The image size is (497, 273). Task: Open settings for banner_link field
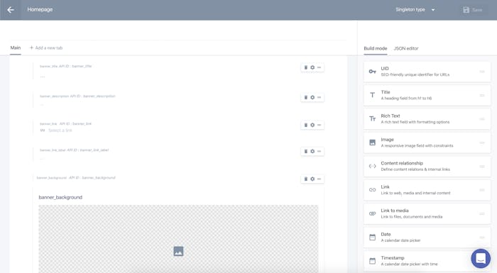pos(312,125)
